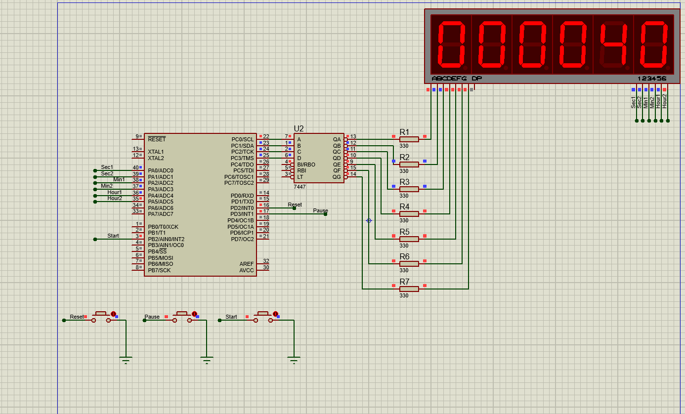Select resistor R1

coord(409,139)
